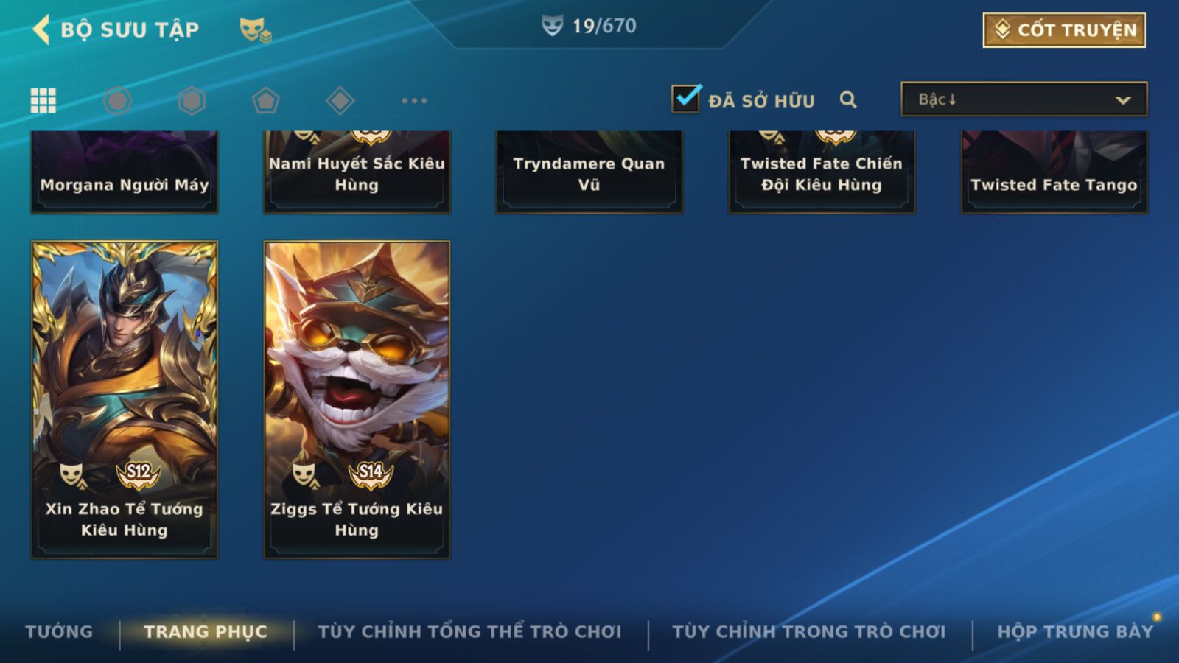Open the Xin Zhao Tể Tướng Kiêu Hùng skin card

[125, 399]
